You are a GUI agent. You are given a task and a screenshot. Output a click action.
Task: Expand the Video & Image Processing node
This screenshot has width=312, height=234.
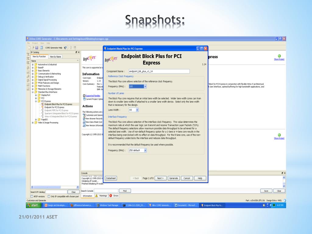tap(33, 122)
